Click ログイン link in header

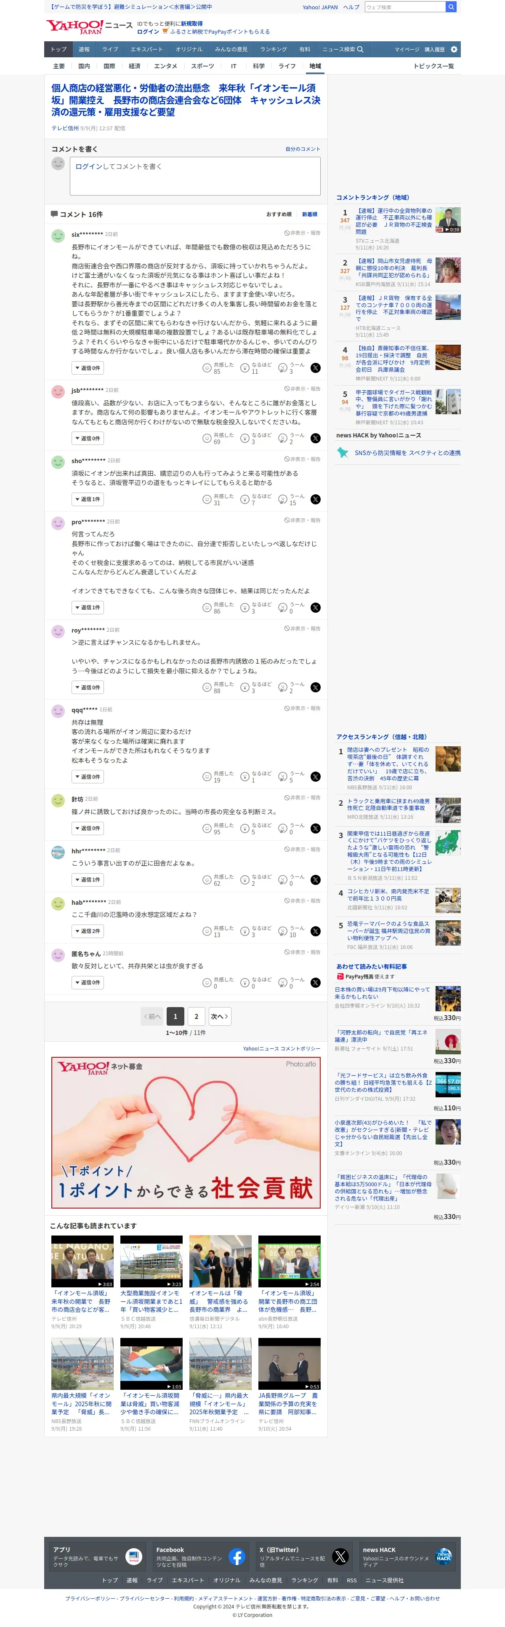click(148, 32)
